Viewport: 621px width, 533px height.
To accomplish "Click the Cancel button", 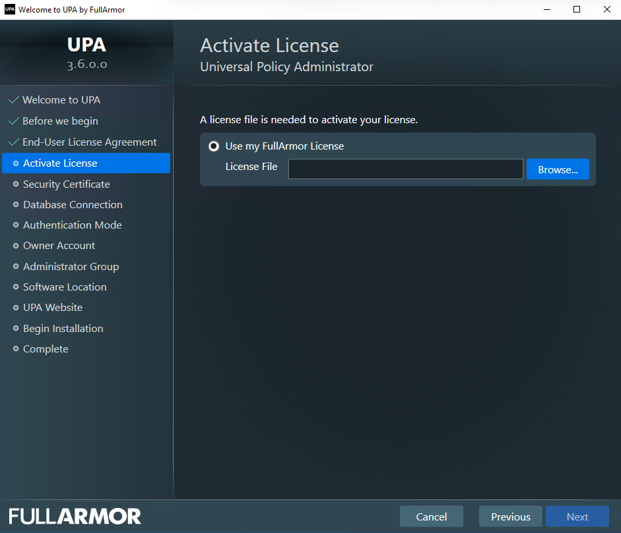I will pyautogui.click(x=432, y=517).
